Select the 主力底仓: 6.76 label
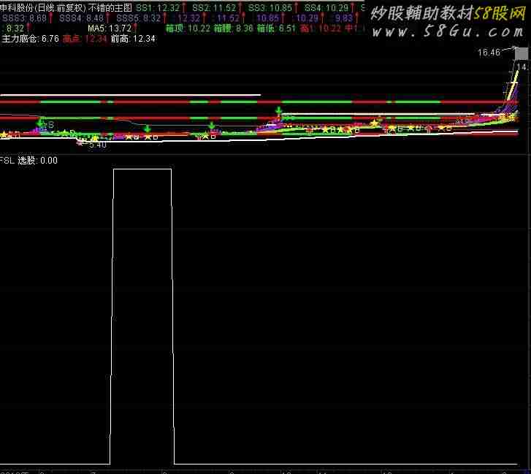Screen dimensions: 531x474 coord(31,39)
